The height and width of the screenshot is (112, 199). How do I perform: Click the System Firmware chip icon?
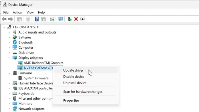click(x=20, y=78)
